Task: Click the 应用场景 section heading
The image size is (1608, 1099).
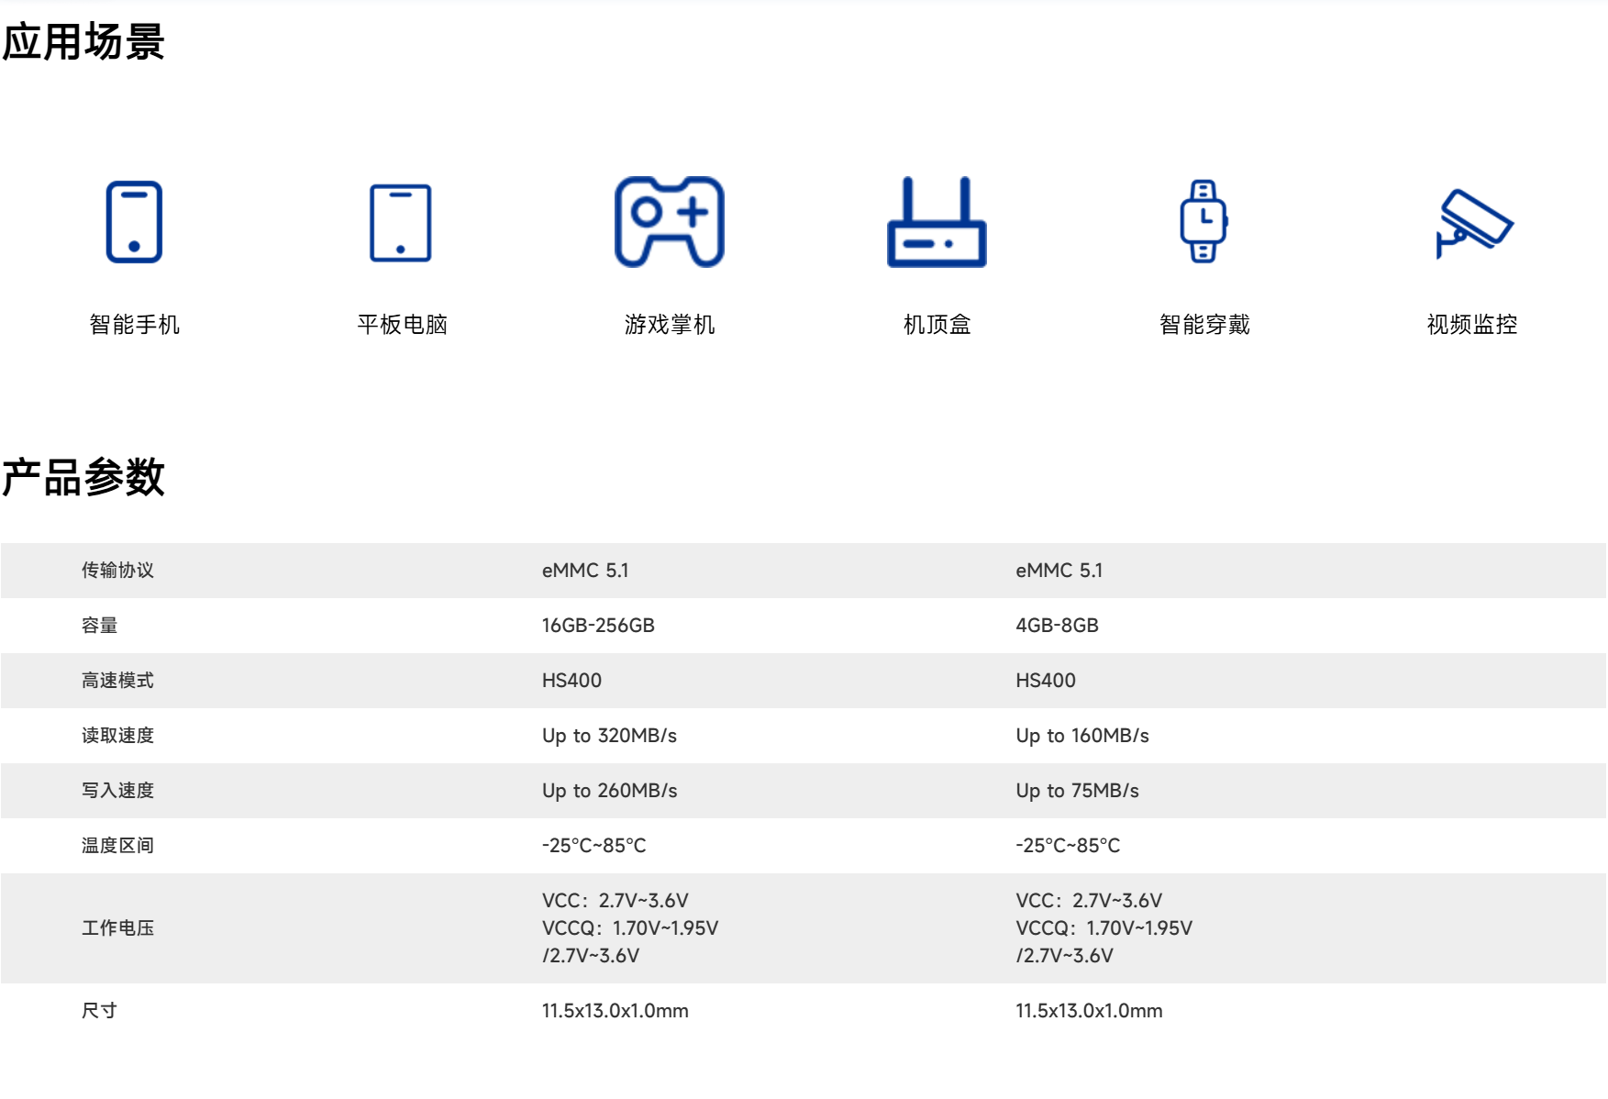Action: 83,42
